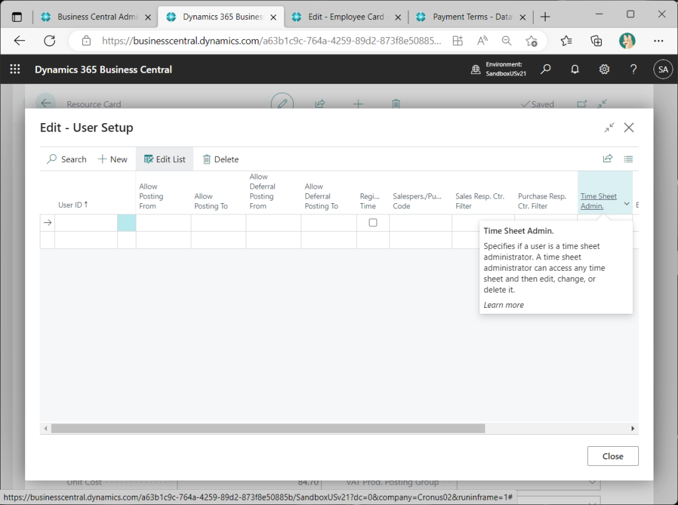Image resolution: width=678 pixels, height=505 pixels.
Task: Click the scrollbar right arrow
Action: (x=632, y=428)
